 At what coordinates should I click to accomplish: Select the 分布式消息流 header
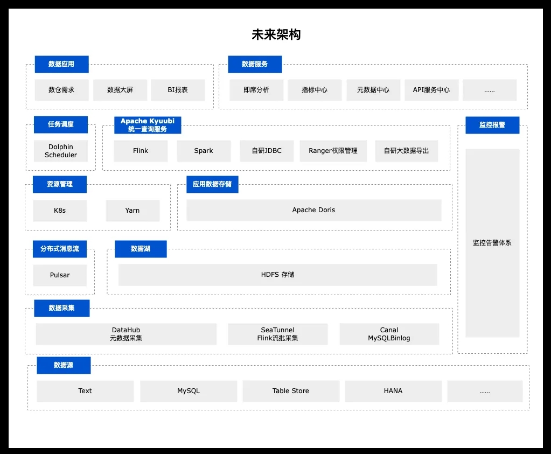point(60,249)
